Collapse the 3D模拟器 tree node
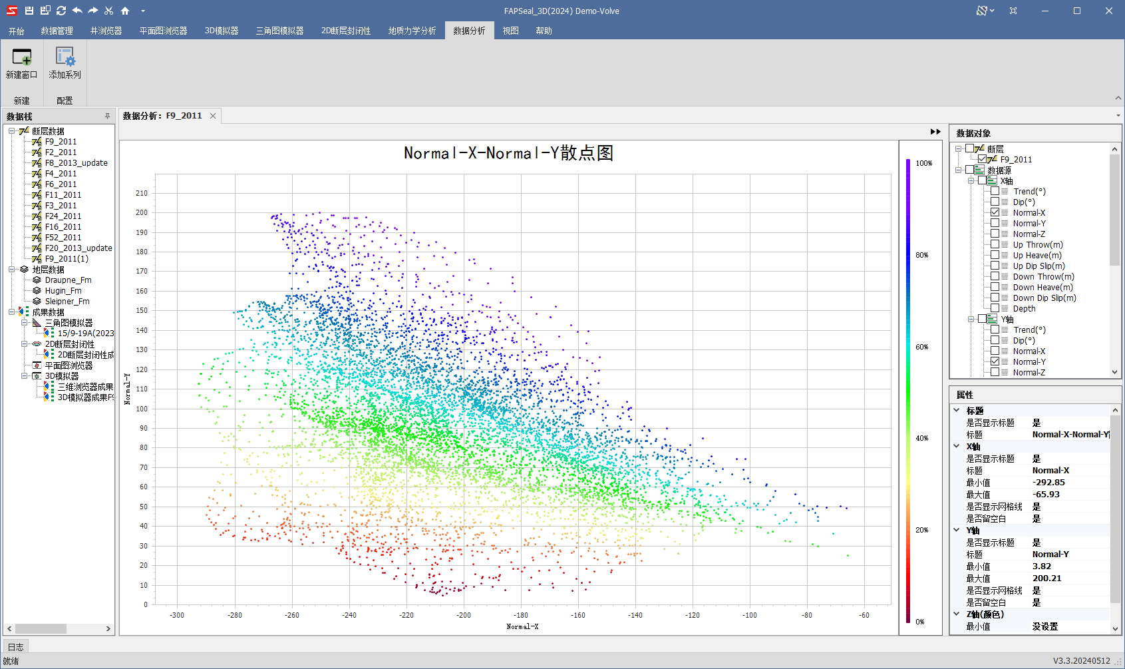The width and height of the screenshot is (1125, 669). (24, 376)
